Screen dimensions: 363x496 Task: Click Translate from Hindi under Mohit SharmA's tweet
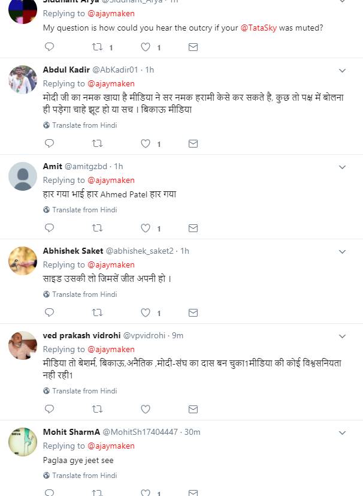[x=84, y=476]
